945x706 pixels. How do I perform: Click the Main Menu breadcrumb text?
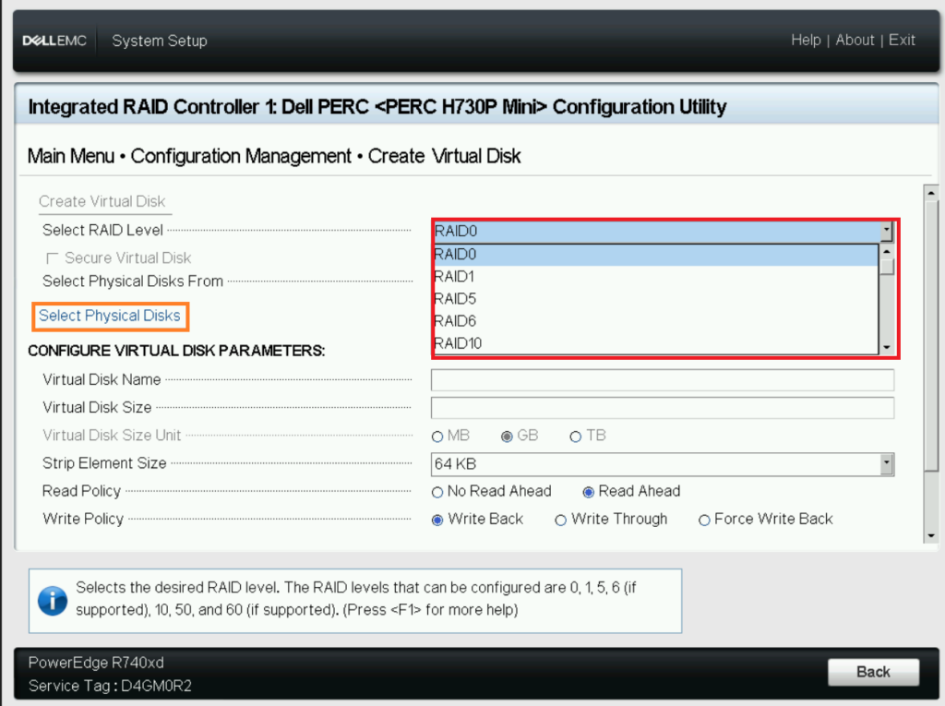pyautogui.click(x=71, y=156)
